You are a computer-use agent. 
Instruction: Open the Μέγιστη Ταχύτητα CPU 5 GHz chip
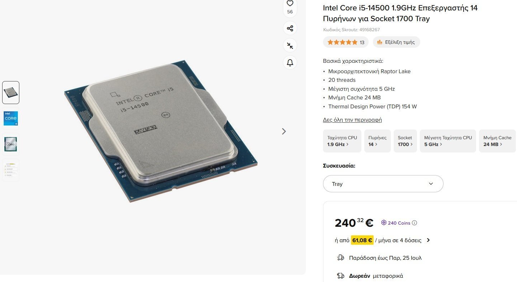point(448,141)
